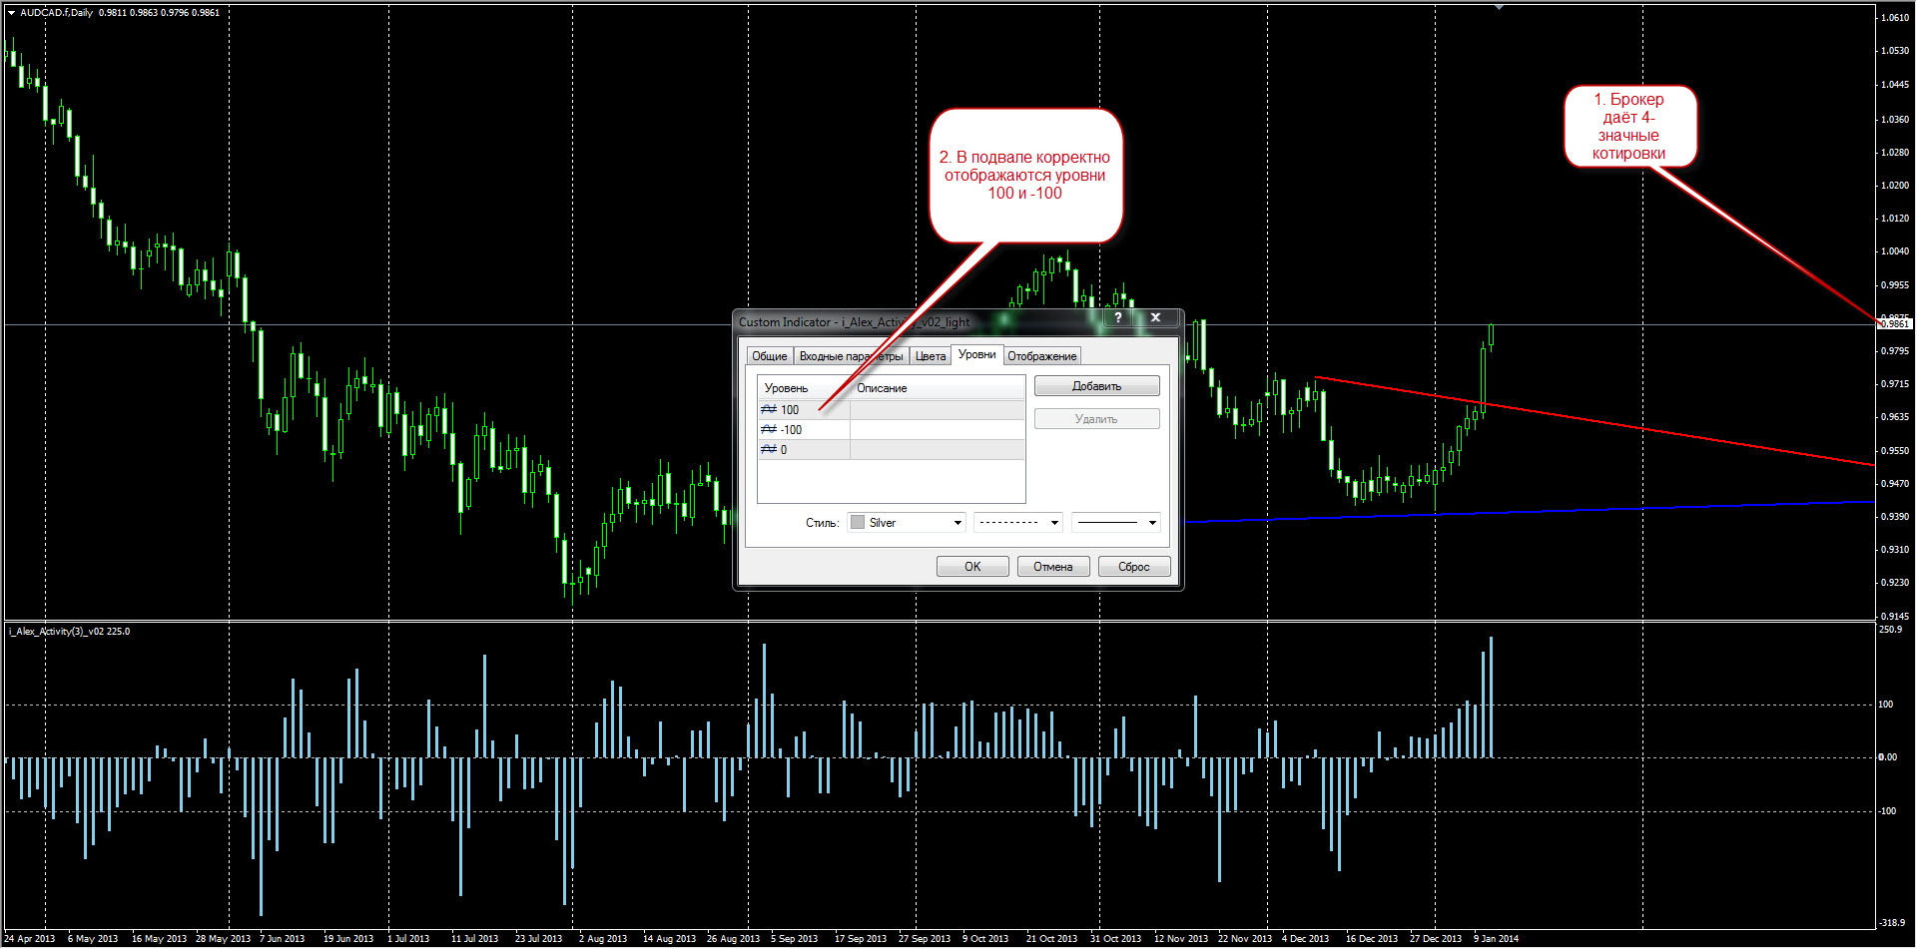This screenshot has height=949, width=1917.
Task: Click the Описание column header
Action: coord(938,388)
